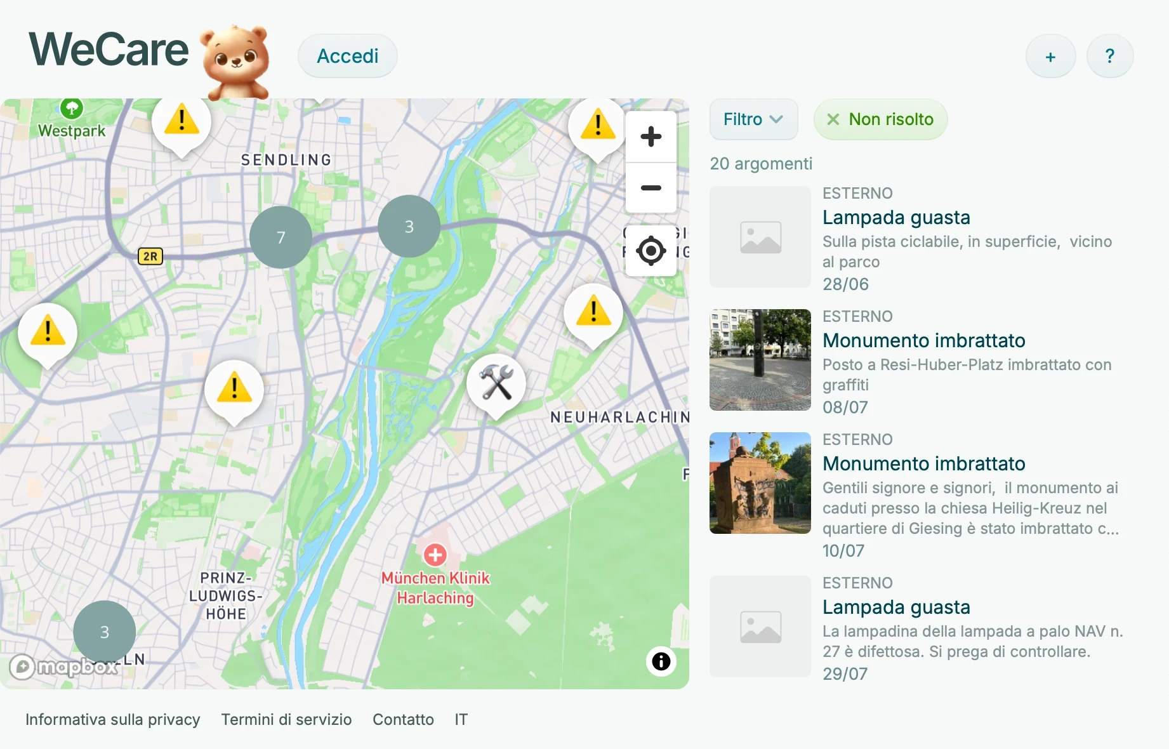Open Termini di servizio
The image size is (1169, 749).
tap(286, 719)
